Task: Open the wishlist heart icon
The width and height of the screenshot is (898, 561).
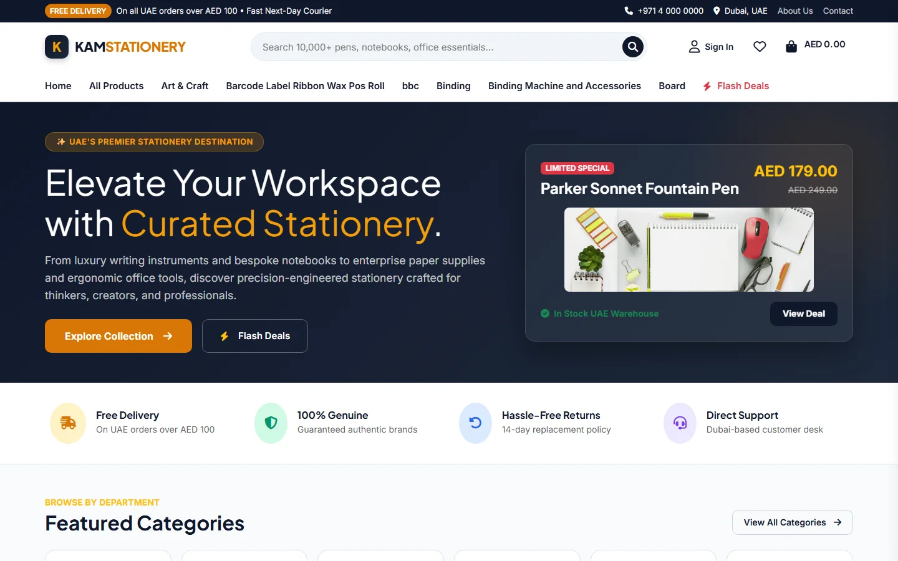Action: [760, 47]
